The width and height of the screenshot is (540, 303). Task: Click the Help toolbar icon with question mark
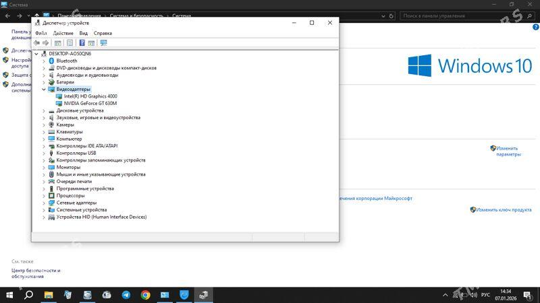pos(82,43)
